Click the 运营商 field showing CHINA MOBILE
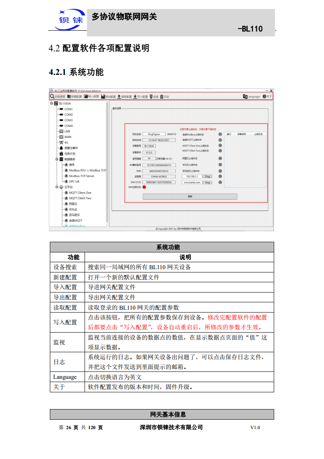 coord(159,176)
